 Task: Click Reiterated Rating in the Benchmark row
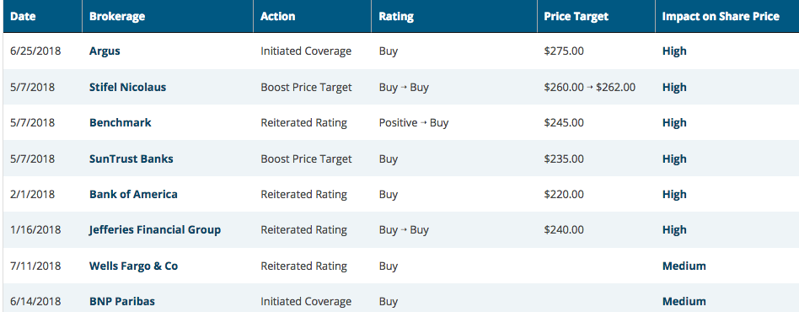point(303,123)
